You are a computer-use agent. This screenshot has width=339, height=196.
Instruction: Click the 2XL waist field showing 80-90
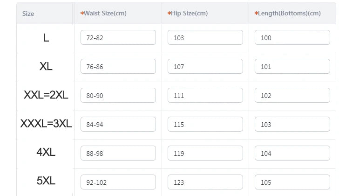(118, 96)
